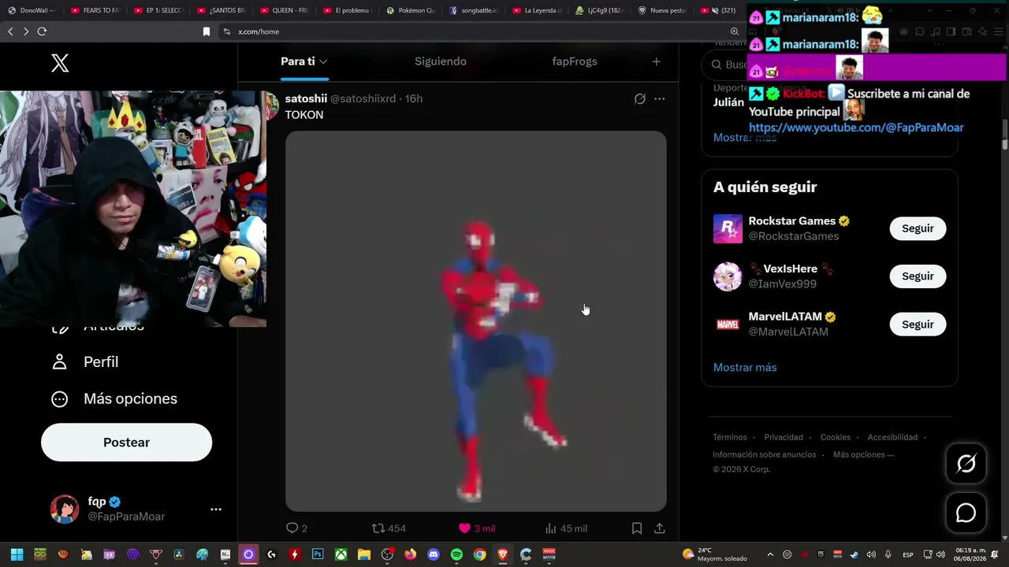Viewport: 1009px width, 567px height.
Task: Open Brave browser from the taskbar
Action: tap(502, 554)
